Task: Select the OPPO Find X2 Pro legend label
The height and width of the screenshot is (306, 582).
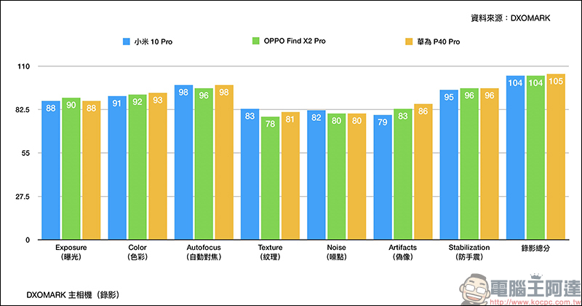Action: pyautogui.click(x=294, y=42)
